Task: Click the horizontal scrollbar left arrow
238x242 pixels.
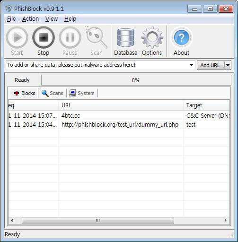Action: 13,220
